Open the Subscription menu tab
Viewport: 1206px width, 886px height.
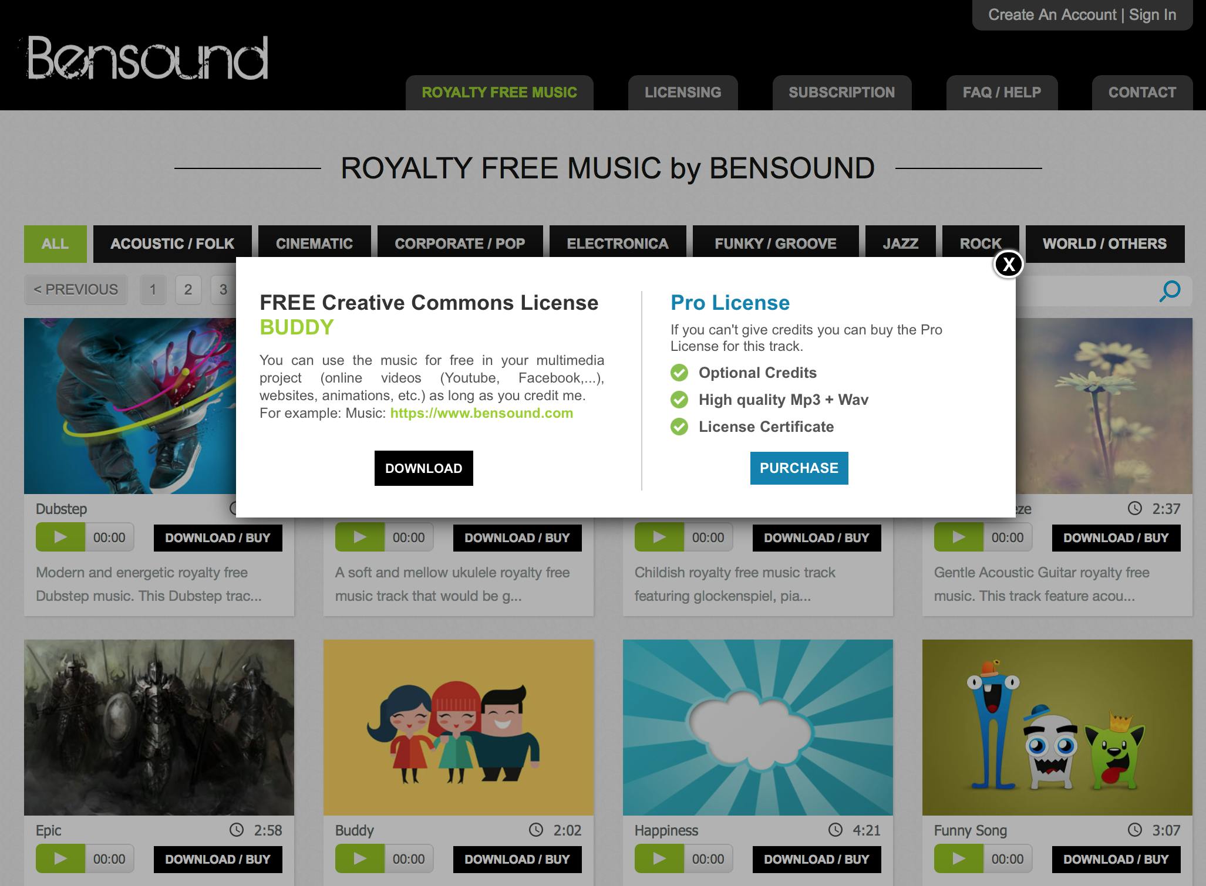click(x=842, y=93)
